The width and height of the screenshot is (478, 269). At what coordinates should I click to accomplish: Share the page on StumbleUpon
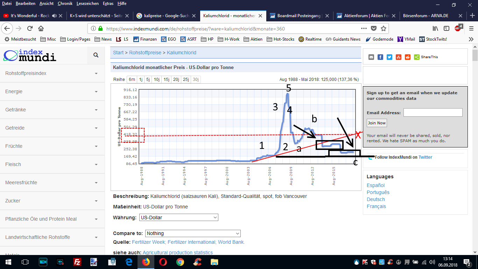click(399, 57)
